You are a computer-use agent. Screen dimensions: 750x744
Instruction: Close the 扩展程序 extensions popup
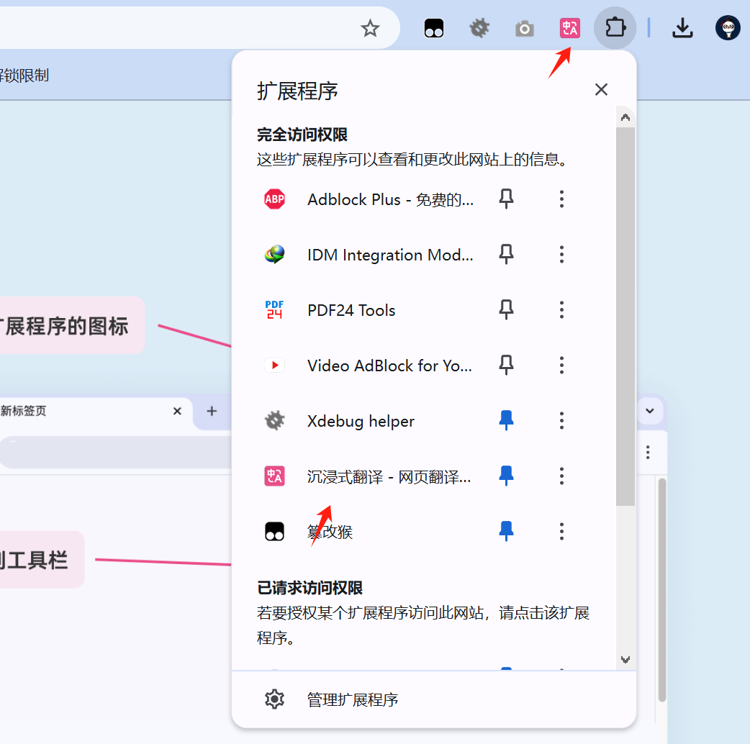pos(601,89)
